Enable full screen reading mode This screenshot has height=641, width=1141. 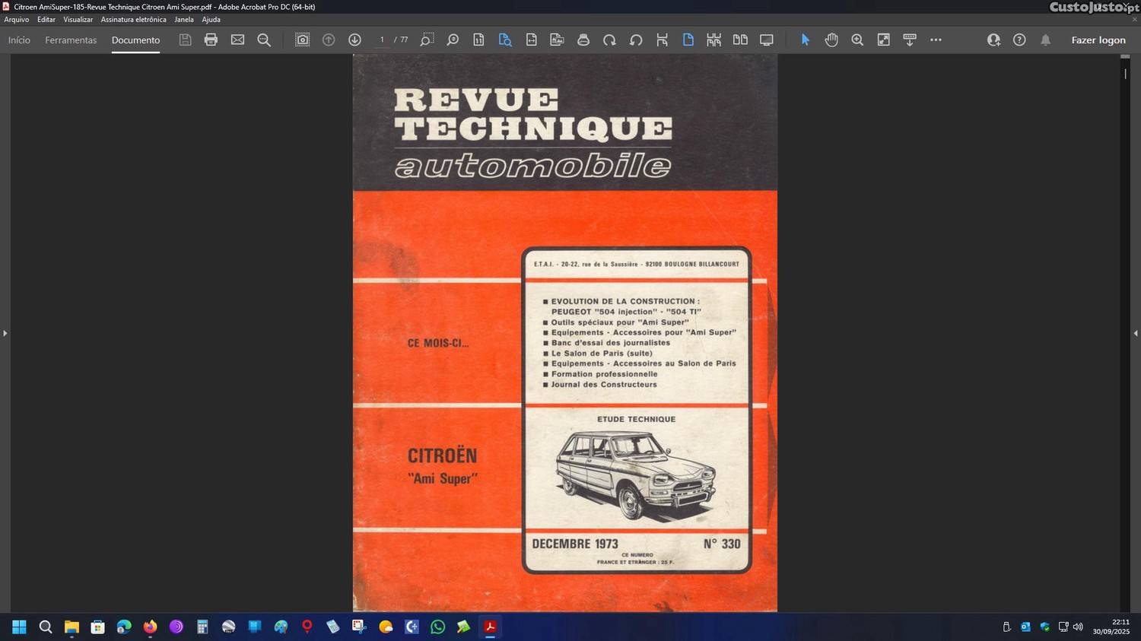tap(766, 40)
